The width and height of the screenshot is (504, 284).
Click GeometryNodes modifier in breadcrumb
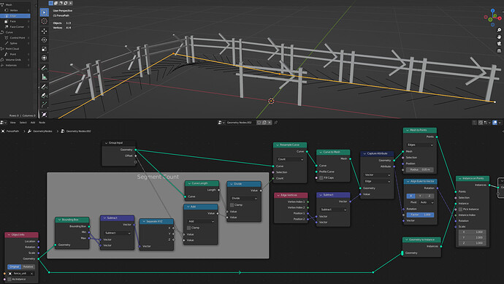tap(42, 131)
